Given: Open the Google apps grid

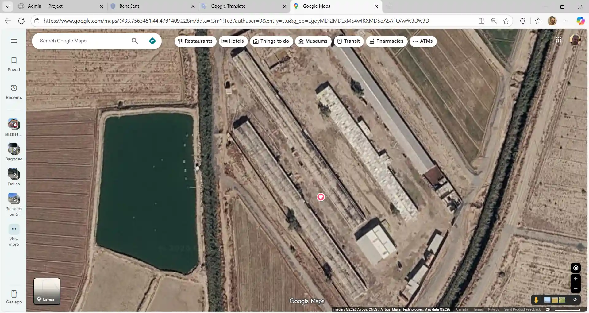Looking at the screenshot, I should [x=558, y=40].
